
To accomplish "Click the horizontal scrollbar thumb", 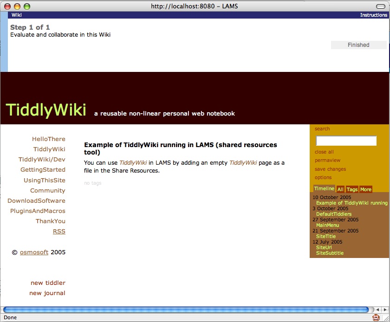I will [x=186, y=309].
